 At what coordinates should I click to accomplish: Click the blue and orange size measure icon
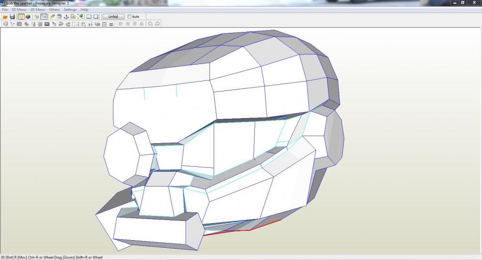[73, 16]
